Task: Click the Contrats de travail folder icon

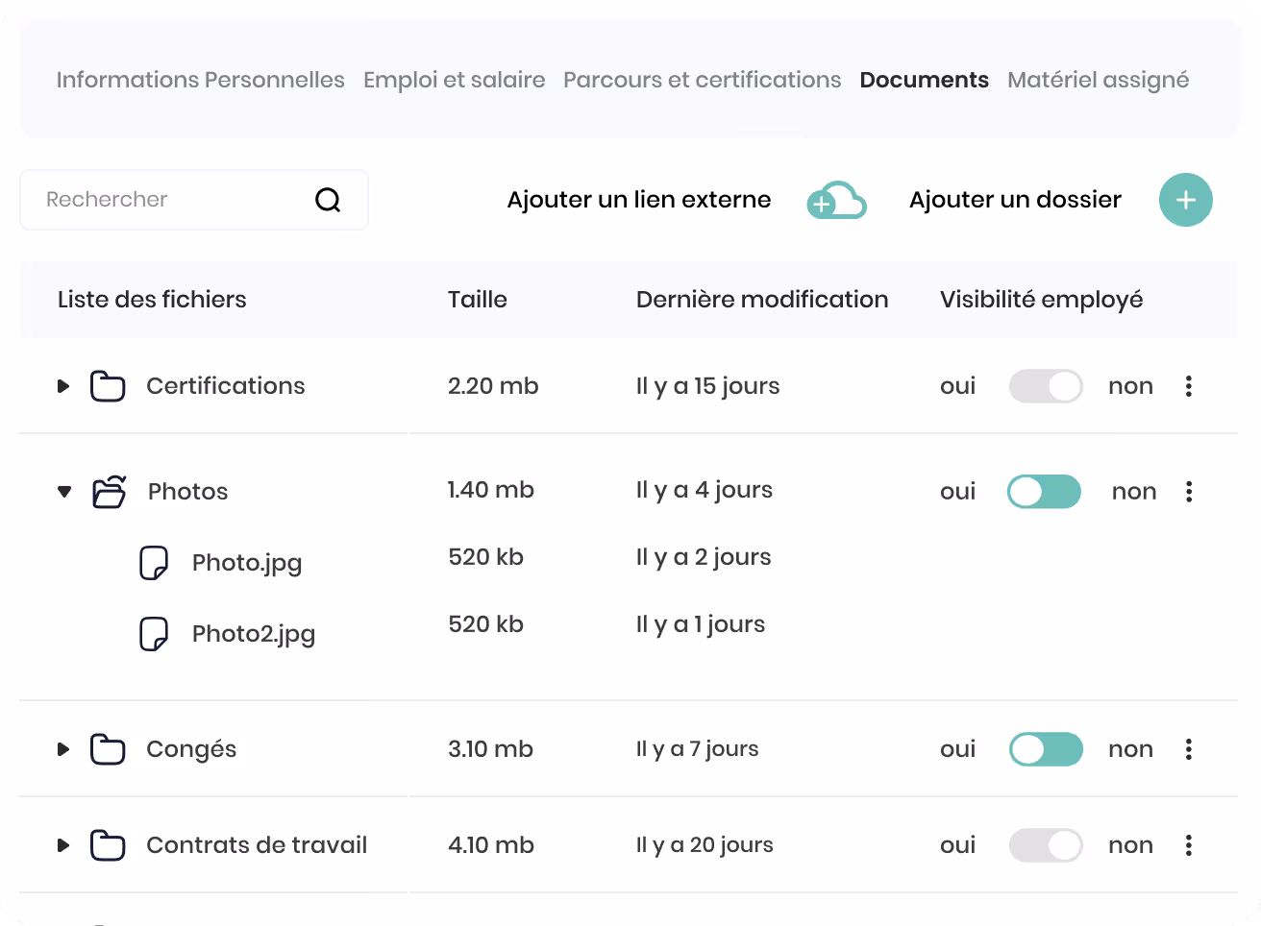Action: point(108,845)
